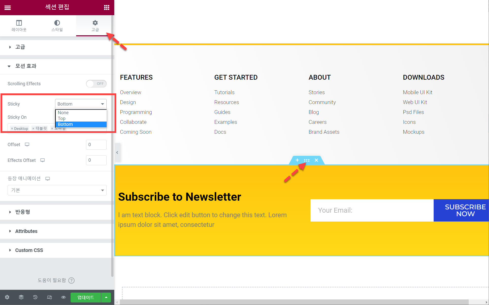Open the hamburger menu in panel header
The width and height of the screenshot is (489, 305).
8,8
